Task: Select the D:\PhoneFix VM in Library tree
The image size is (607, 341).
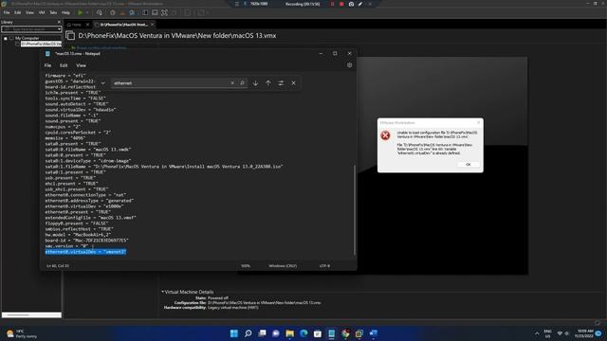Action: [x=41, y=44]
